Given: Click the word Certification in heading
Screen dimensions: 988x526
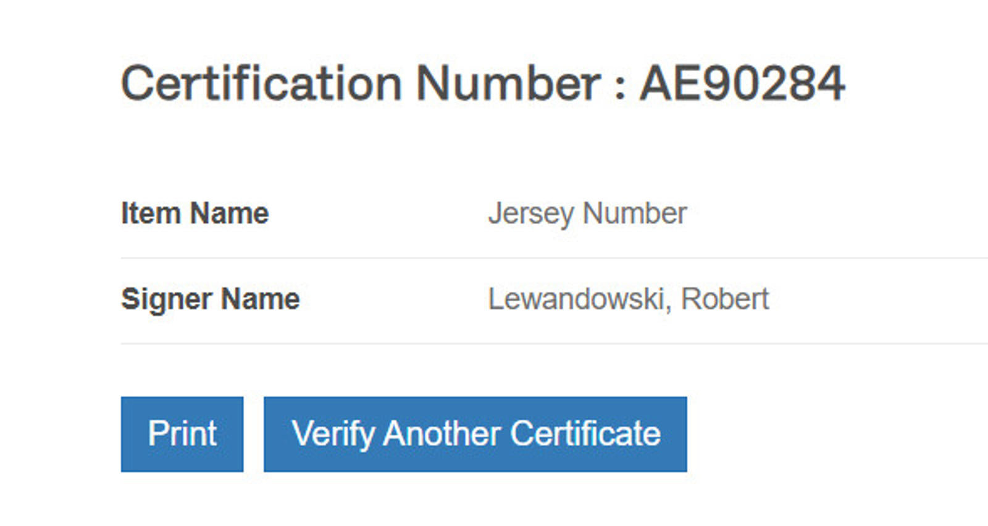Looking at the screenshot, I should tap(261, 83).
